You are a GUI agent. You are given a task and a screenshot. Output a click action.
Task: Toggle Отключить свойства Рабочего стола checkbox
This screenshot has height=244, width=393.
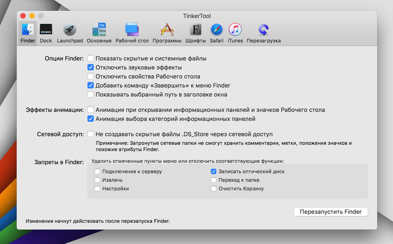tap(90, 77)
